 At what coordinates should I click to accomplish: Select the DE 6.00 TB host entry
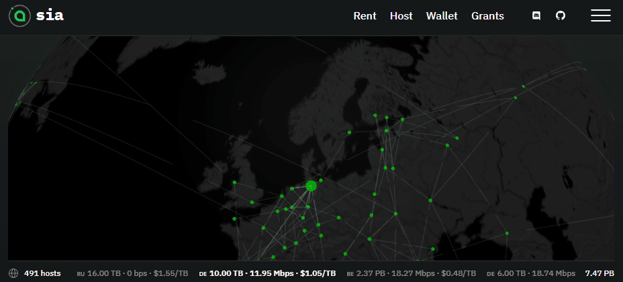coord(531,273)
